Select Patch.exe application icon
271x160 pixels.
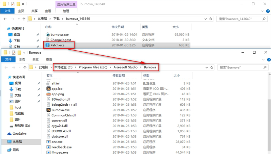[x=47, y=45]
